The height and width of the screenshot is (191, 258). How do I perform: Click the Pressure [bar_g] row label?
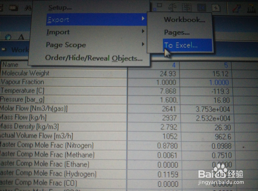22,99
